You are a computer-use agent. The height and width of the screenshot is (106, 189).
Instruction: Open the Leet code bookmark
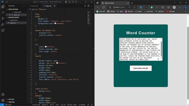pyautogui.click(x=148, y=11)
